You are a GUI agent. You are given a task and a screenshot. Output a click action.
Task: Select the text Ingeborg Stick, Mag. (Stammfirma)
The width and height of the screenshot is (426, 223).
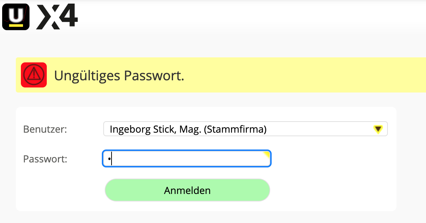pos(187,129)
